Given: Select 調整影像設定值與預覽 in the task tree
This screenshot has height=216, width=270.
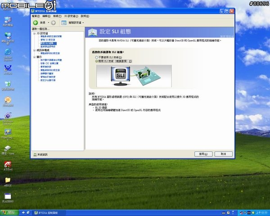Looking at the screenshot, I should [x=51, y=36].
